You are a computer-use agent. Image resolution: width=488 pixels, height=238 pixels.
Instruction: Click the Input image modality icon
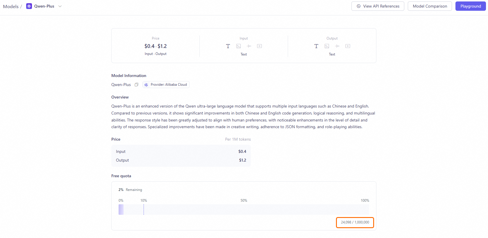pyautogui.click(x=238, y=46)
